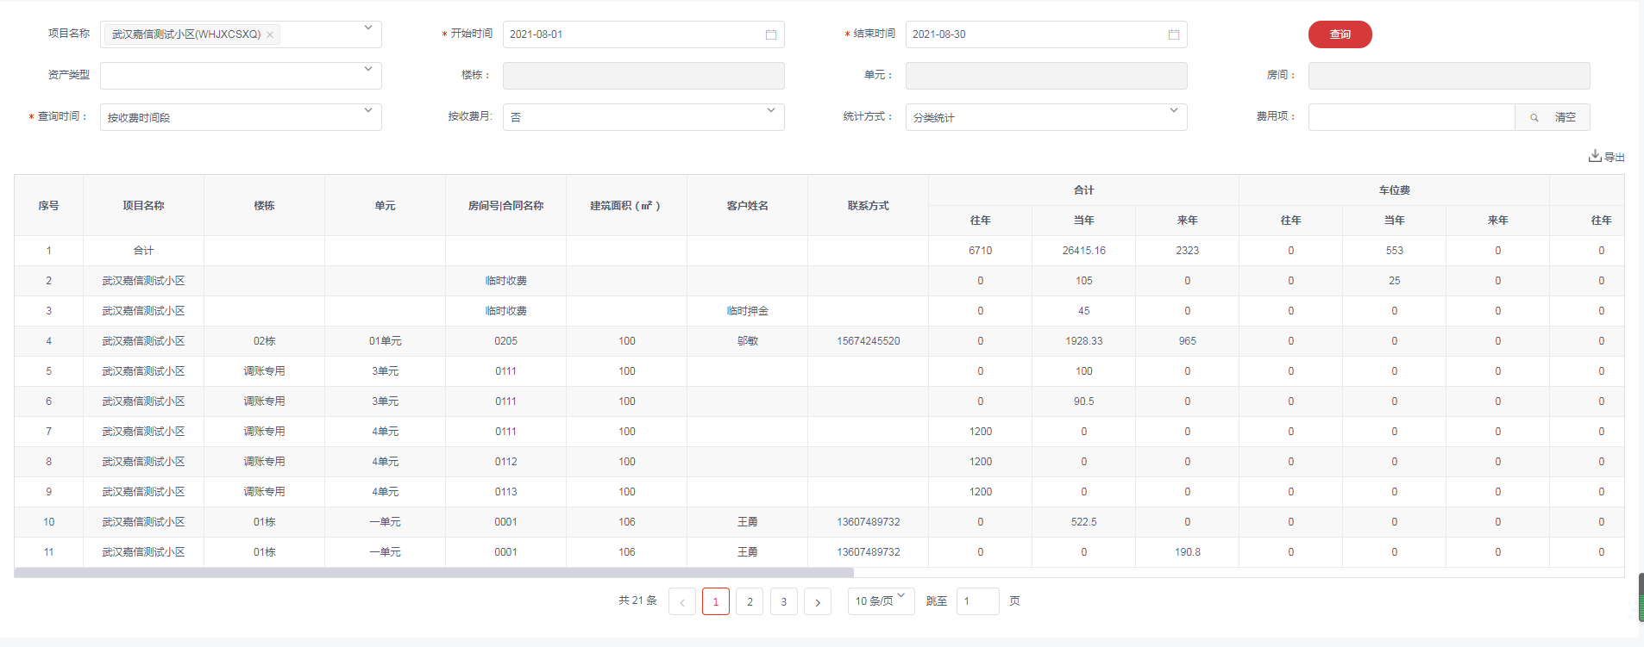This screenshot has height=647, width=1644.
Task: Click the start date calendar icon
Action: click(770, 34)
